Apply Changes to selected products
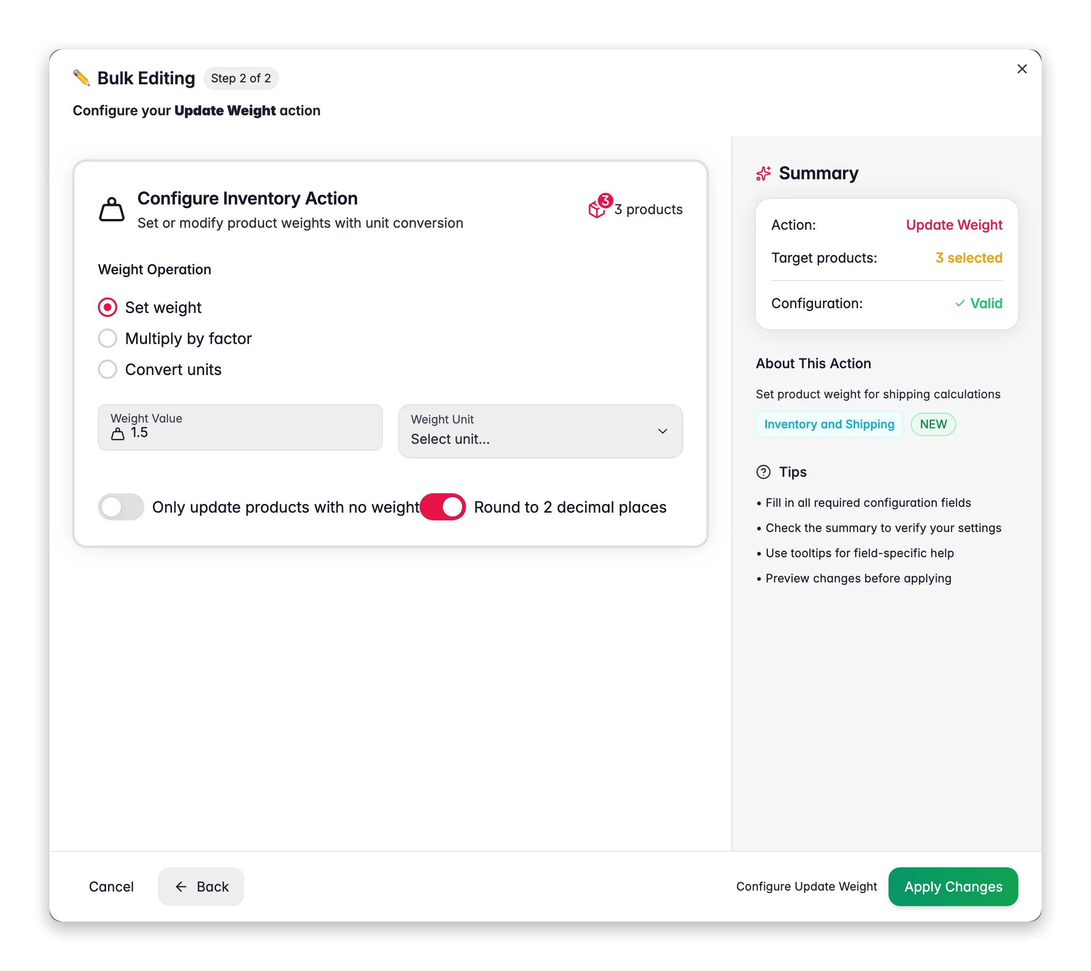 953,887
